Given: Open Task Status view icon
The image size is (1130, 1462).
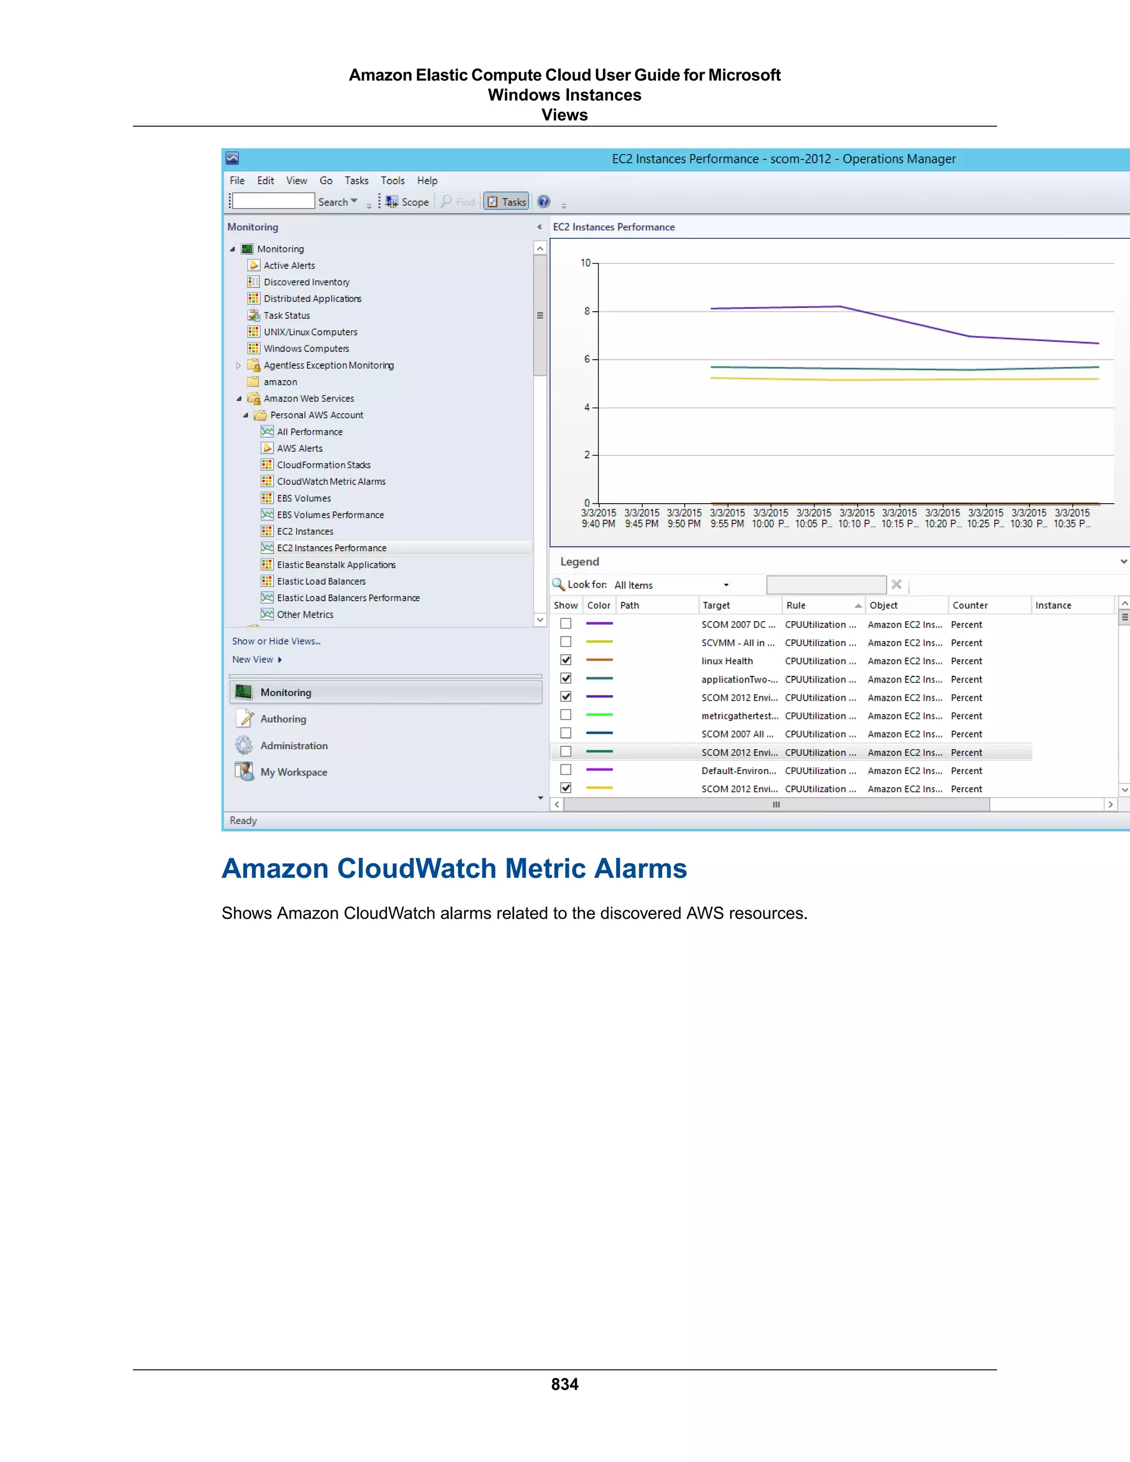Looking at the screenshot, I should 254,315.
